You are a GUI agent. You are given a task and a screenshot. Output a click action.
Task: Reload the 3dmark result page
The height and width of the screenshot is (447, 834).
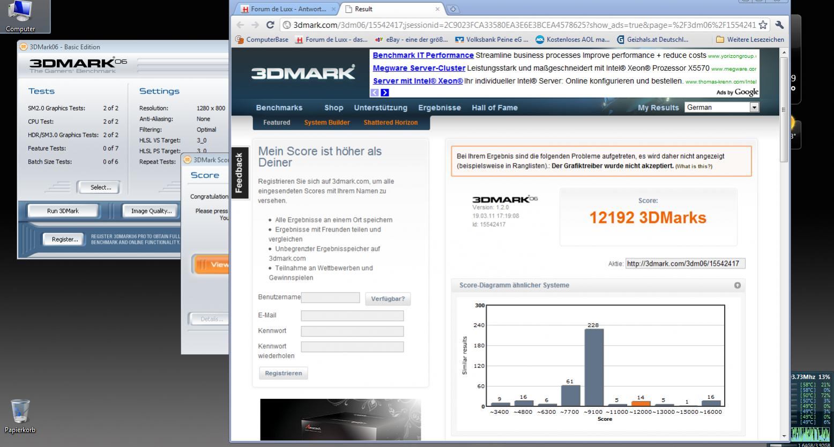point(270,25)
